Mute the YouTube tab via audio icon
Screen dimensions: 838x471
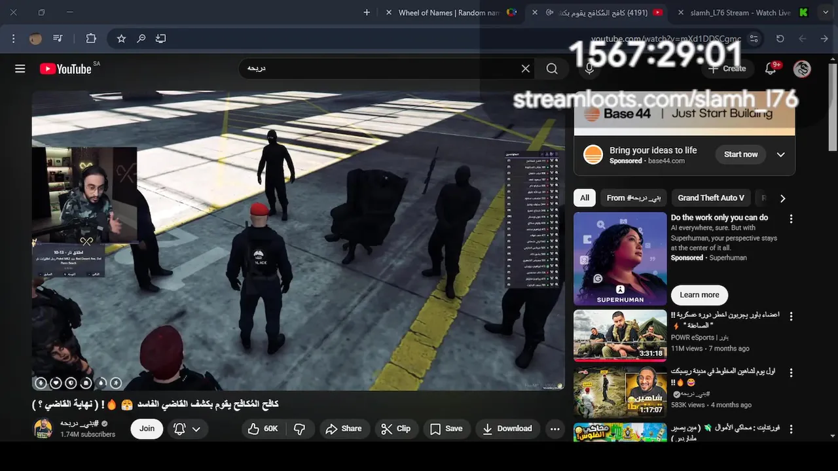tap(550, 12)
